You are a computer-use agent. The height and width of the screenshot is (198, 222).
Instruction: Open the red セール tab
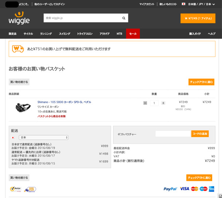[133, 34]
